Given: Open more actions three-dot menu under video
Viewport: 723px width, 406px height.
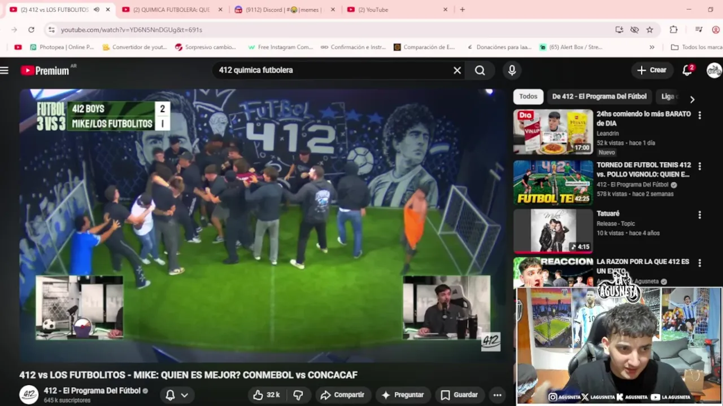Looking at the screenshot, I should pos(497,395).
